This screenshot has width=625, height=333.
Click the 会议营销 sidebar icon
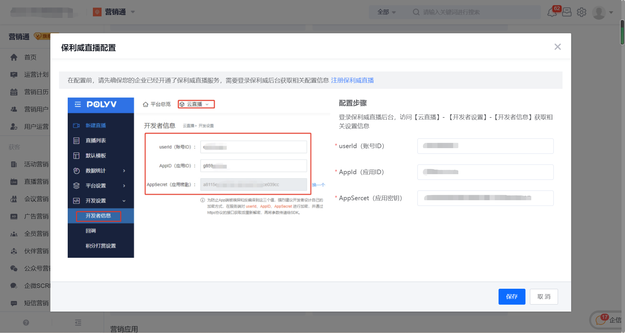tap(14, 199)
